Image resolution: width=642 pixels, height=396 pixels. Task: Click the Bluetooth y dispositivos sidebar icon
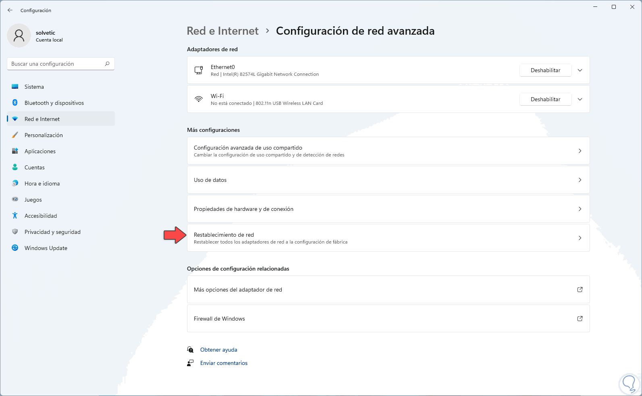coord(15,103)
